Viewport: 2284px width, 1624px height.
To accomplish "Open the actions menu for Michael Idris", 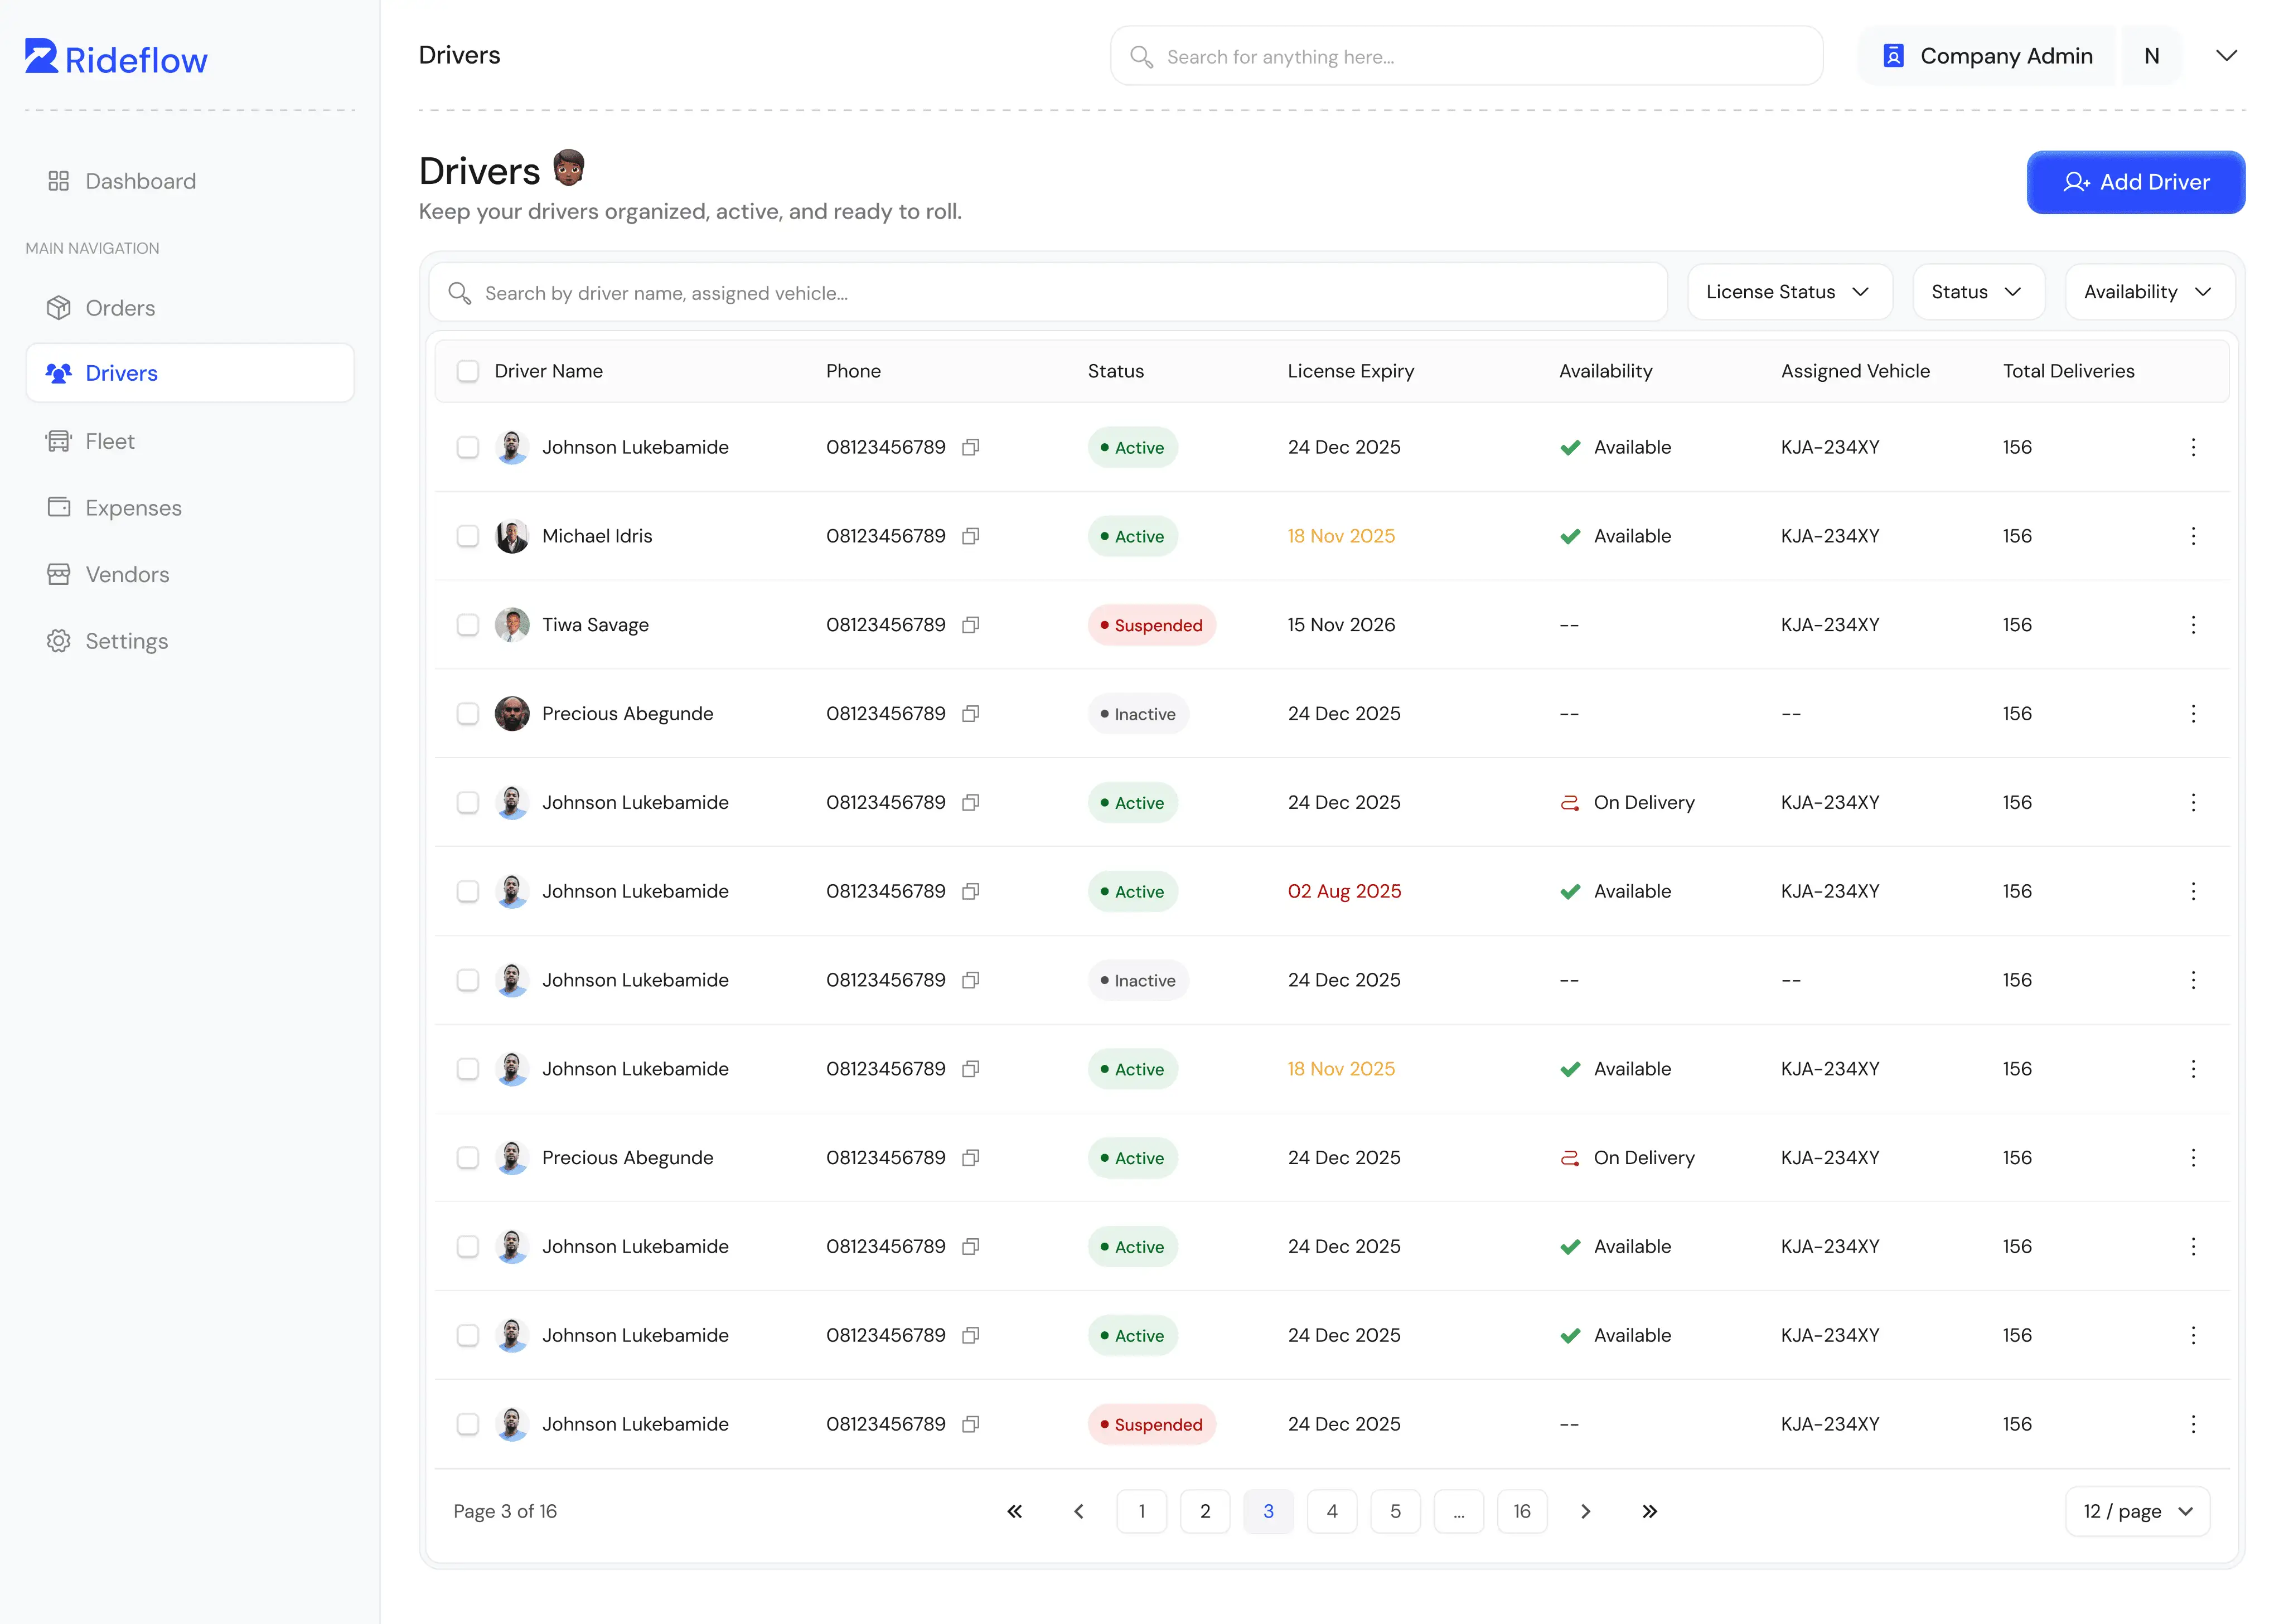I will 2194,536.
